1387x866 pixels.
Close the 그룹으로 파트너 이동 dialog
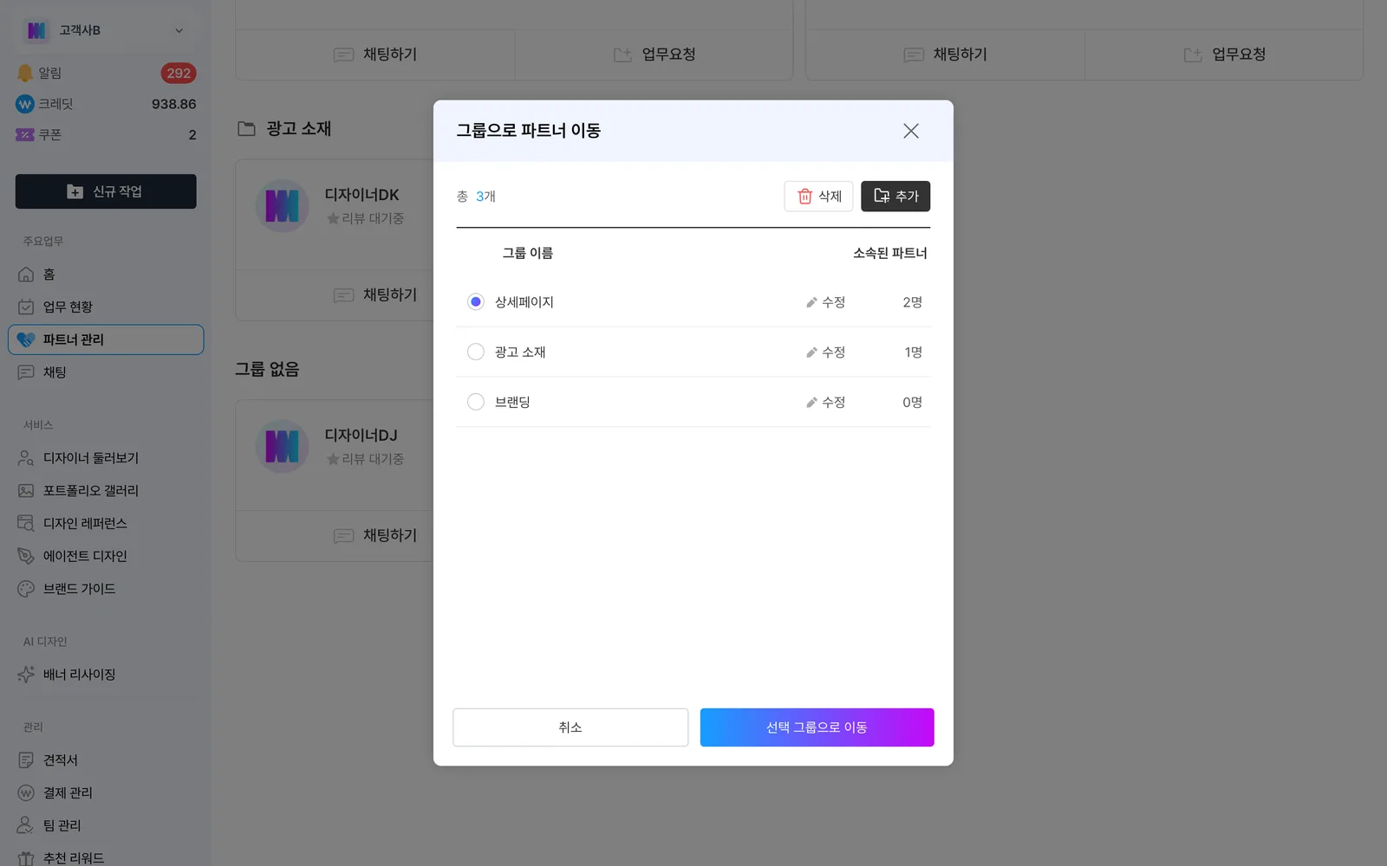(910, 131)
